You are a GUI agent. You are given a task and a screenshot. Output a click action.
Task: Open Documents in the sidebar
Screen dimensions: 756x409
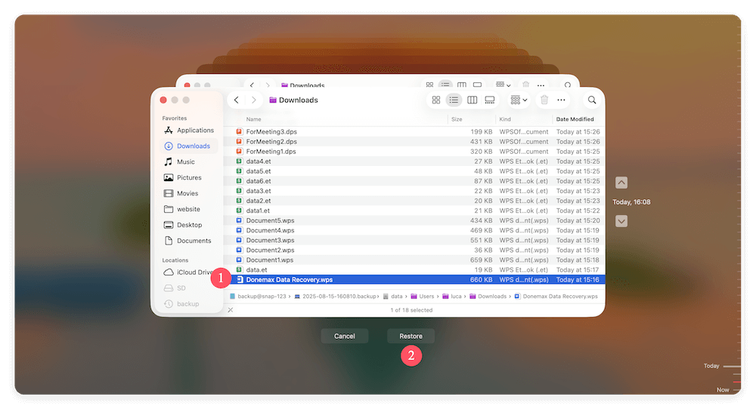[x=189, y=241]
